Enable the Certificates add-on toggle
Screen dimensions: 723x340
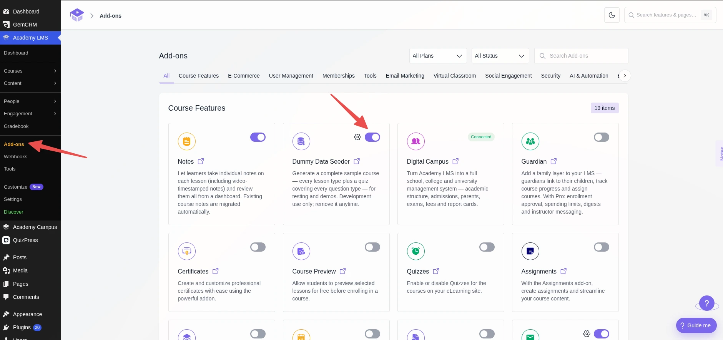pos(258,247)
